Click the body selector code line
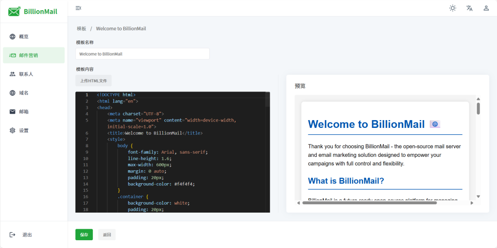This screenshot has width=497, height=248. (x=125, y=146)
